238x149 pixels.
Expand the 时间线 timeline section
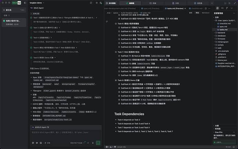(x=218, y=129)
